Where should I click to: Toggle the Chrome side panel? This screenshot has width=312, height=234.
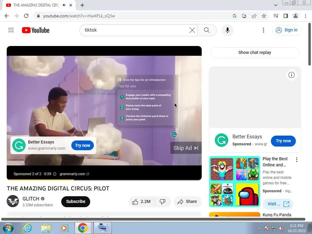point(286,16)
